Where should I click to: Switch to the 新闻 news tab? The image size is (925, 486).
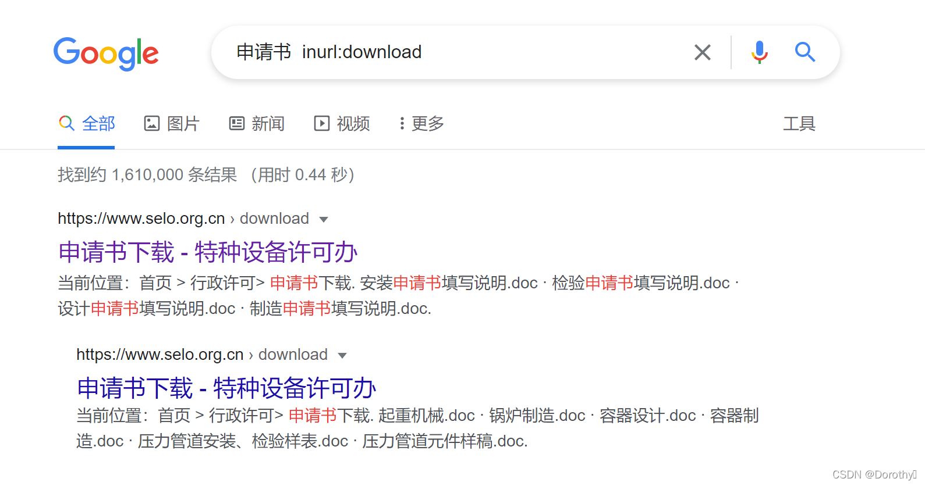257,123
